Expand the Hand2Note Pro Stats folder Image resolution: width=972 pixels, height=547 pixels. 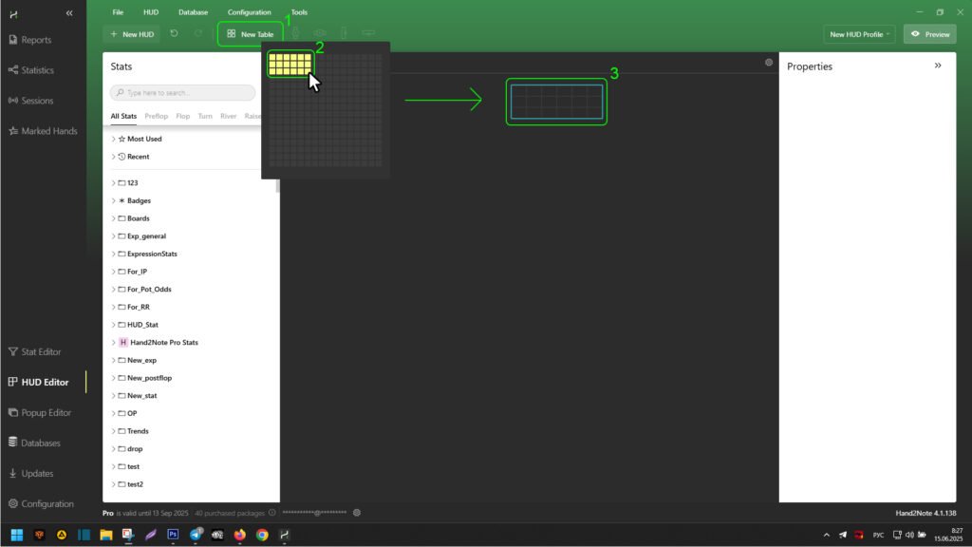[x=114, y=342]
